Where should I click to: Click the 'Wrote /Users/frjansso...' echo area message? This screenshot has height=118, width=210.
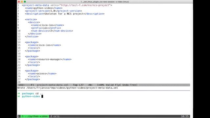pos(68,88)
